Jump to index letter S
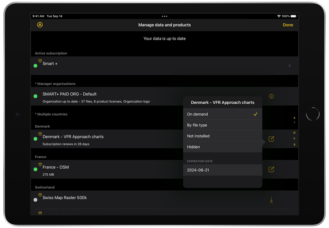 pyautogui.click(x=294, y=145)
